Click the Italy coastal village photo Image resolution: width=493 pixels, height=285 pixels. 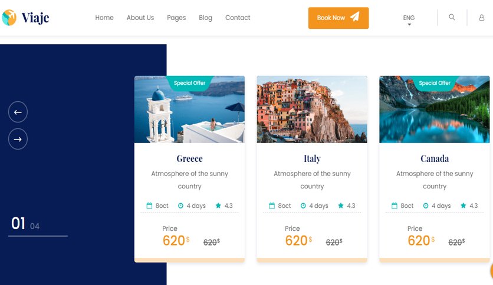(x=312, y=109)
